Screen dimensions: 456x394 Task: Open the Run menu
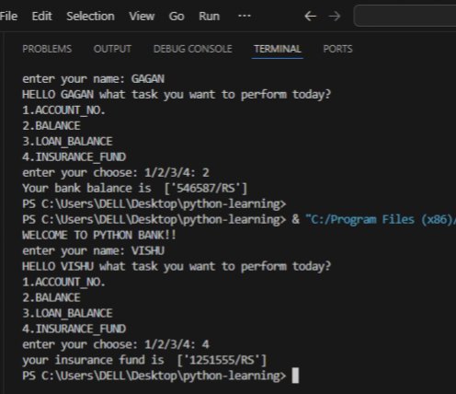tap(210, 16)
